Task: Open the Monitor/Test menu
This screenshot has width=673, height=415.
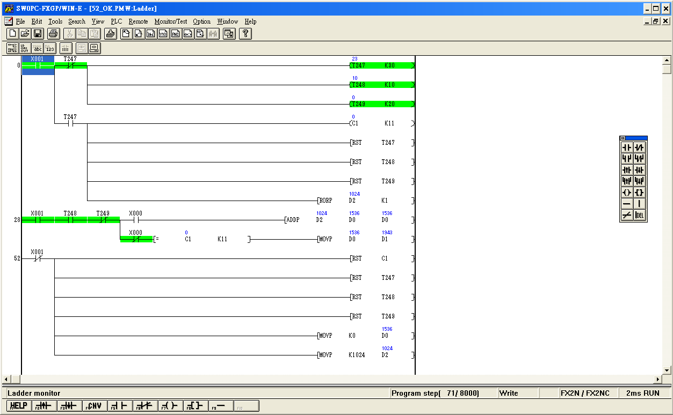Action: pyautogui.click(x=170, y=21)
